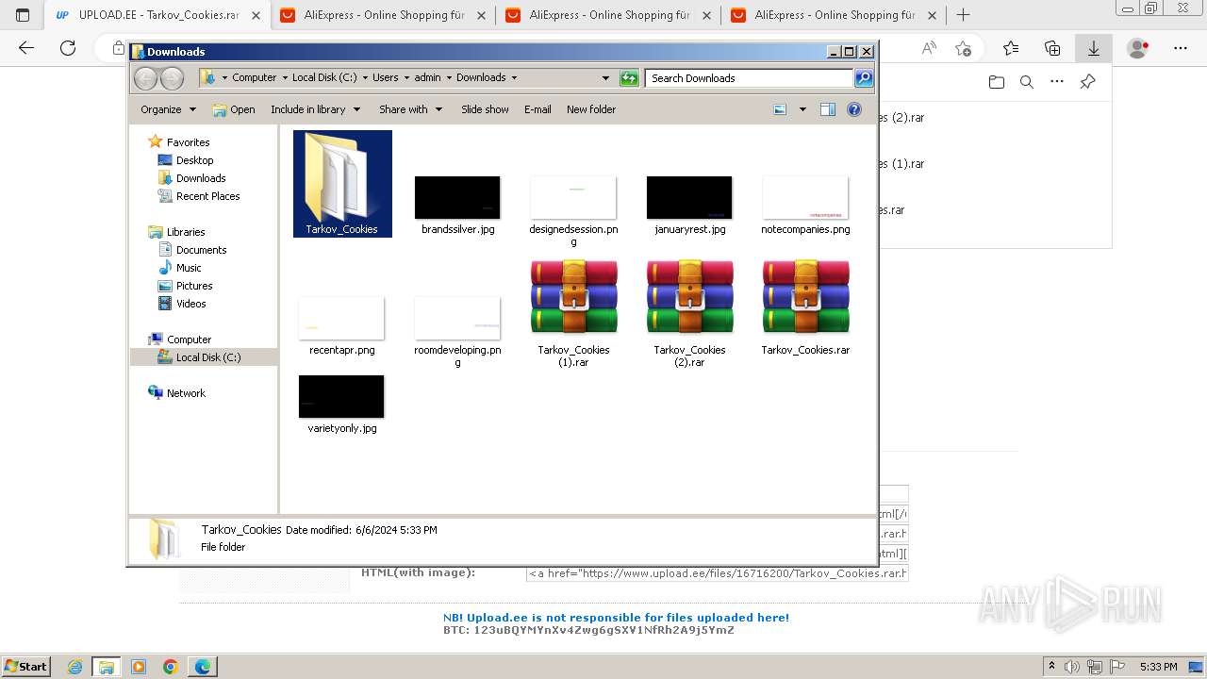Go forward in Explorer

[x=172, y=78]
